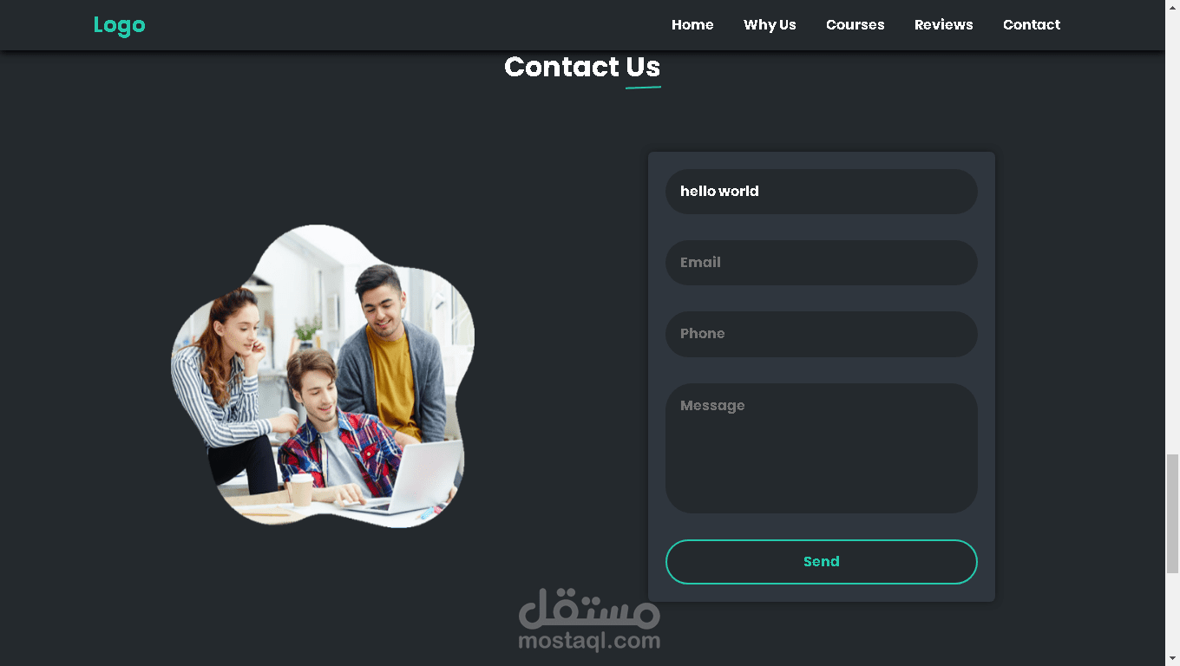Click the blob-shaped students photo
The image size is (1180, 666).
coord(323,376)
